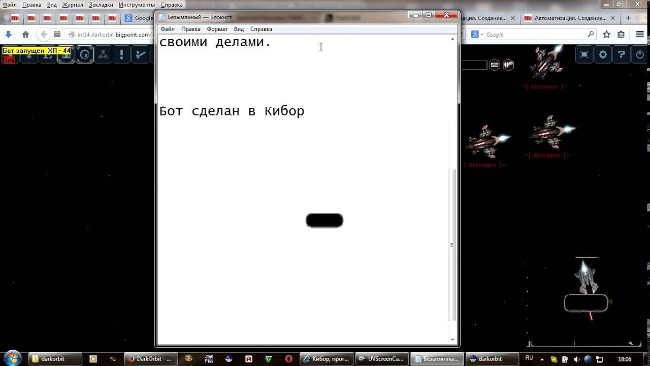This screenshot has width=650, height=366.
Task: Open Opera icon in the taskbar
Action: pos(288,359)
